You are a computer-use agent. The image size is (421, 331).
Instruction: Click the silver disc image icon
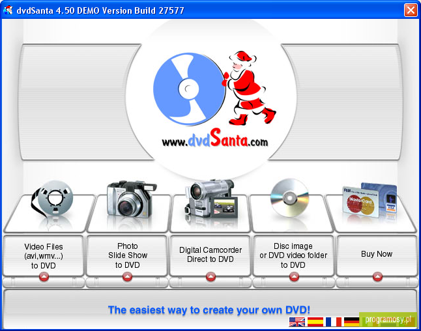[290, 198]
